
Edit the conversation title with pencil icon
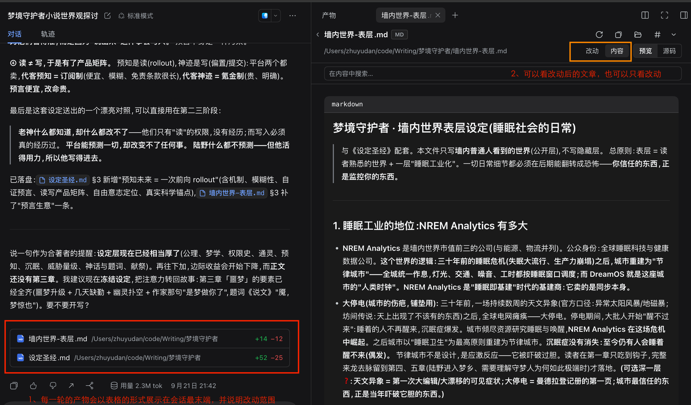click(107, 16)
